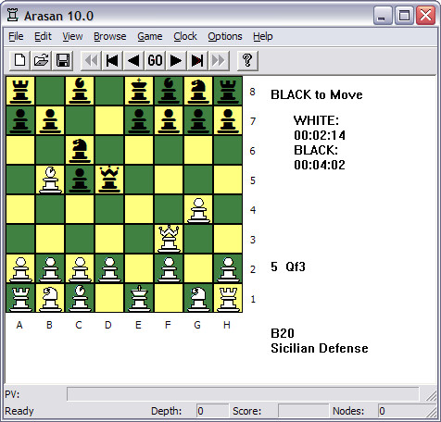Viewport: 441px width, 422px height.
Task: Click the white clock time 00:02:14
Action: pyautogui.click(x=320, y=135)
